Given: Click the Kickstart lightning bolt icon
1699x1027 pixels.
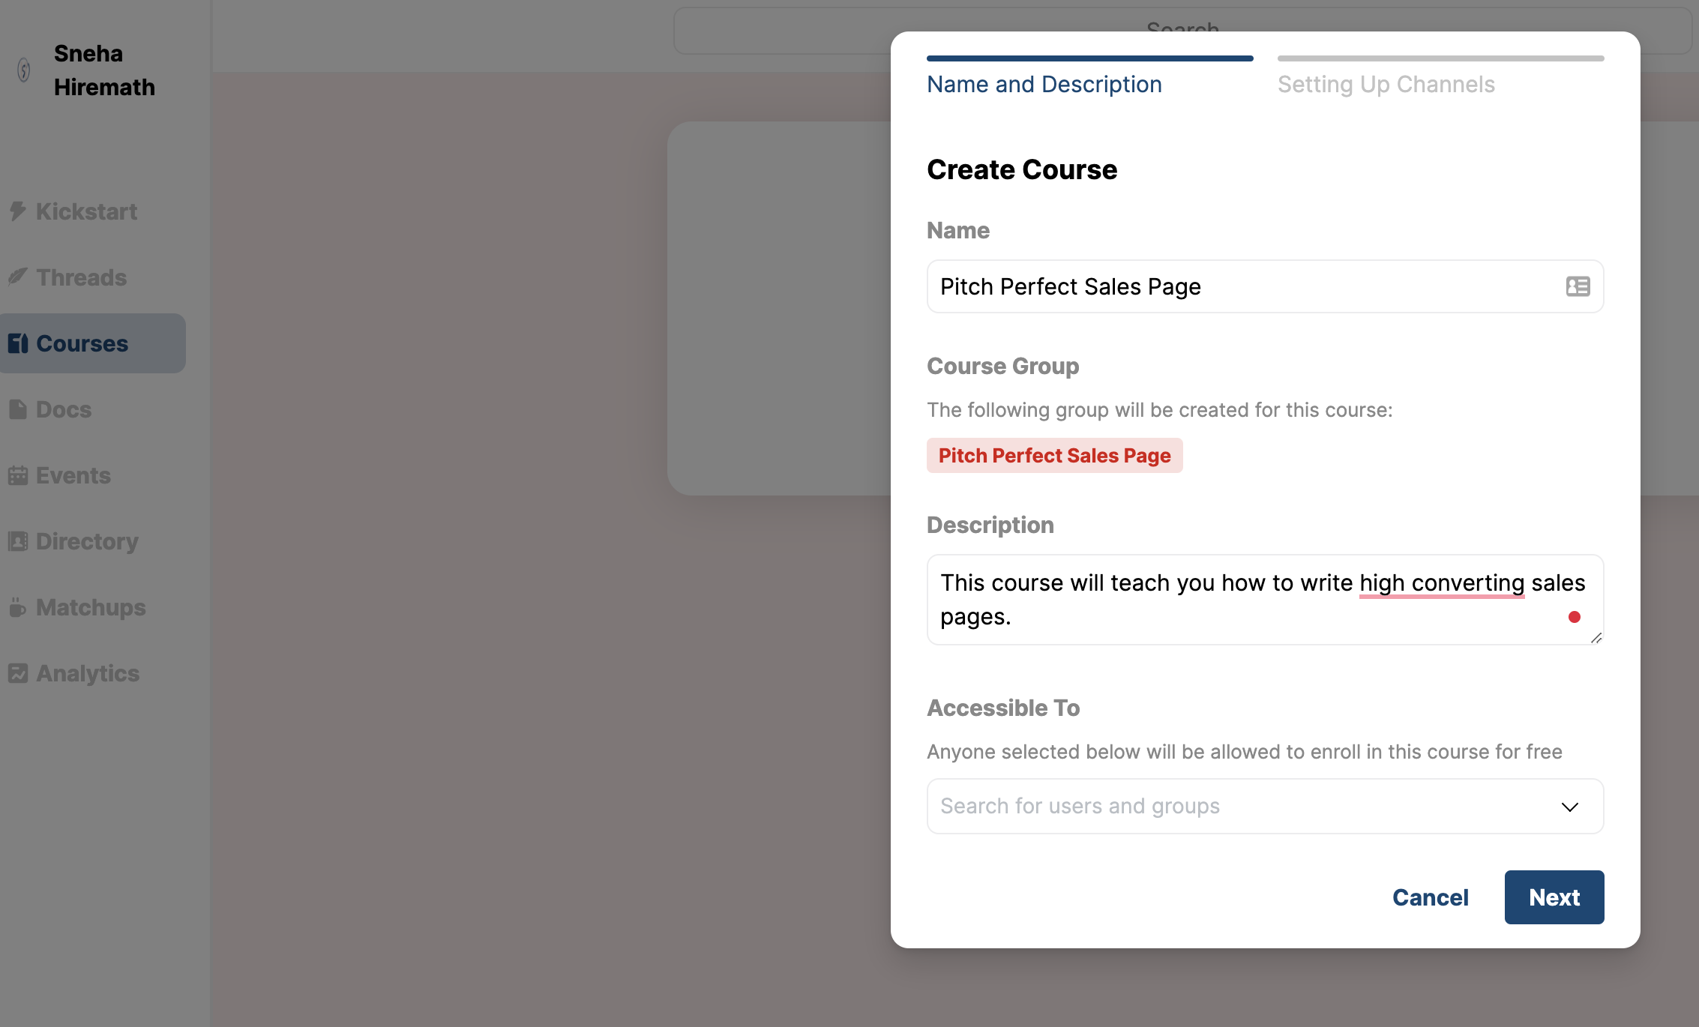Looking at the screenshot, I should pyautogui.click(x=18, y=211).
